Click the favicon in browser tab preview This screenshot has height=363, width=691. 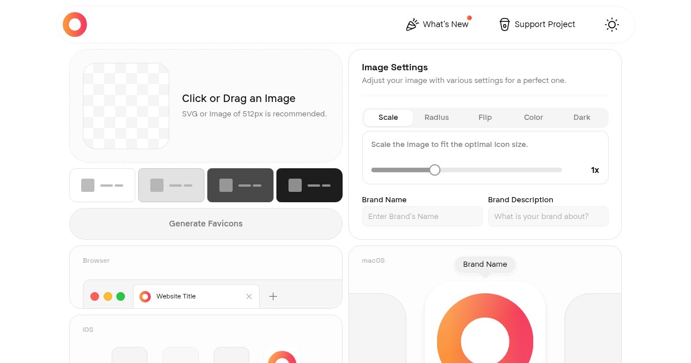click(145, 296)
